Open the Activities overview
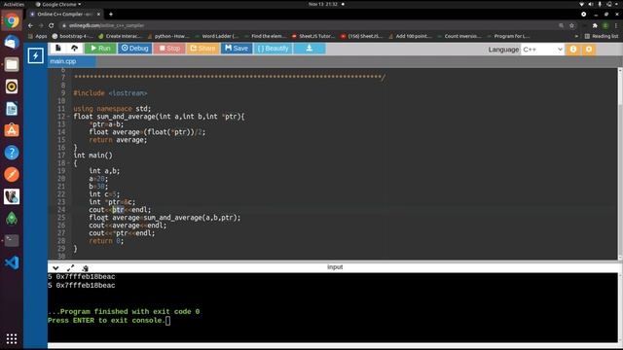Viewport: 623px width, 350px height. [14, 4]
